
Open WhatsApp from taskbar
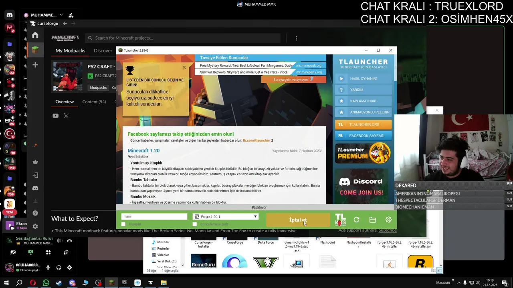(x=46, y=283)
